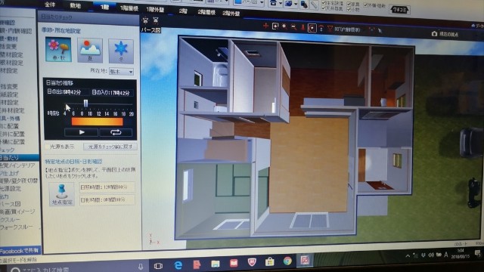The width and height of the screenshot is (484, 272).
Task: Click the red walk figure view icon
Action: (x=302, y=28)
